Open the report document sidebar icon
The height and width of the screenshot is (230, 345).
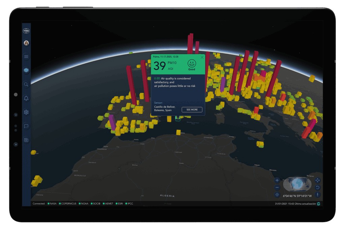pyautogui.click(x=26, y=140)
